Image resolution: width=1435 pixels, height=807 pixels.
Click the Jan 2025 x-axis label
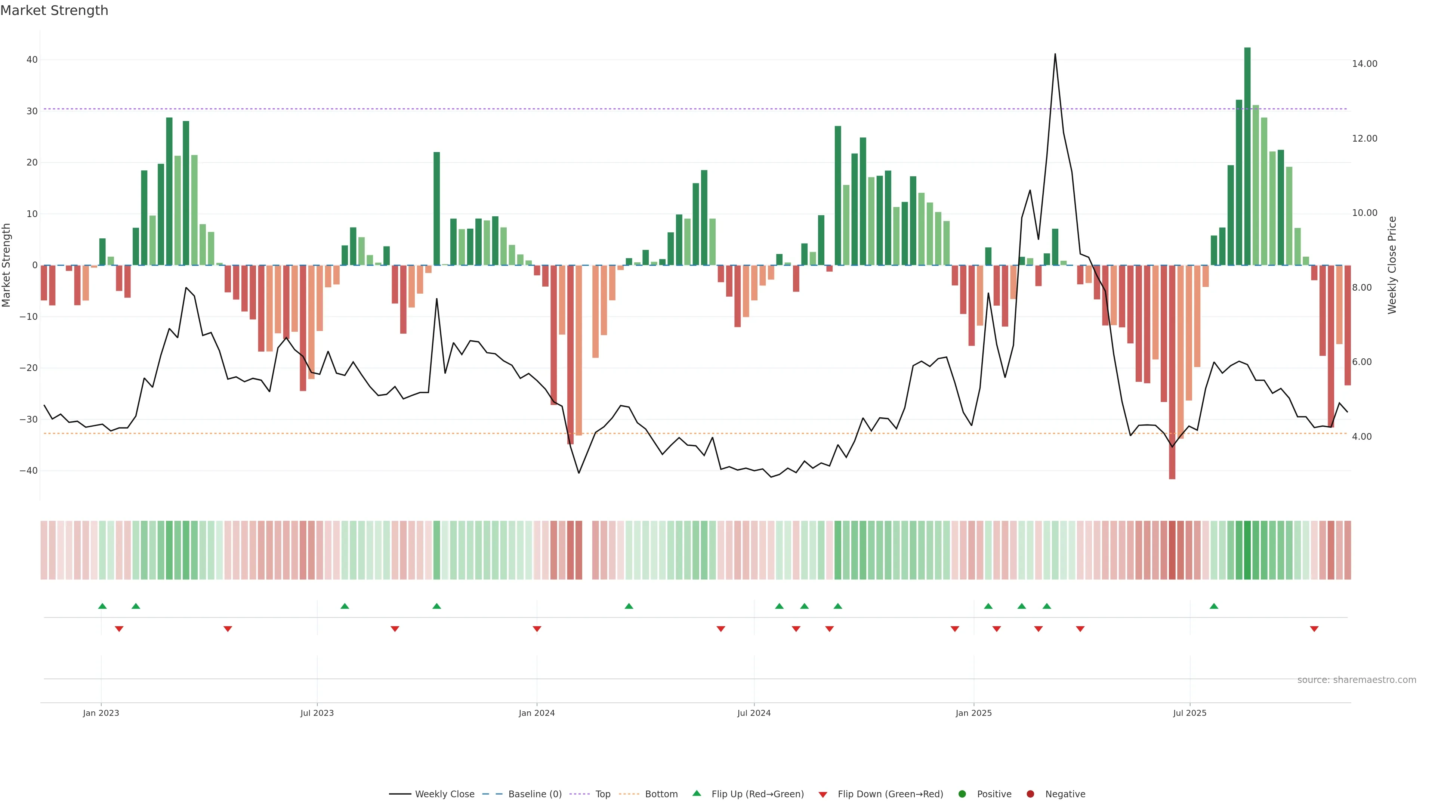(973, 713)
